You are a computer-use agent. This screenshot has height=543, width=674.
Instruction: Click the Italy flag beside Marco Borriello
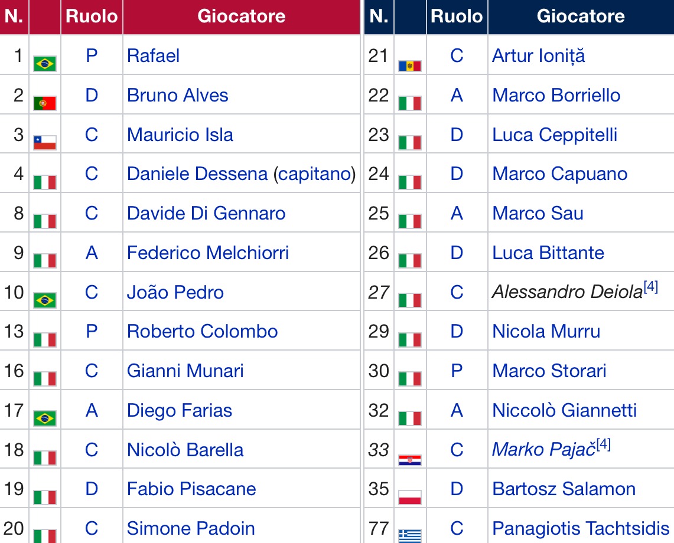click(x=410, y=103)
